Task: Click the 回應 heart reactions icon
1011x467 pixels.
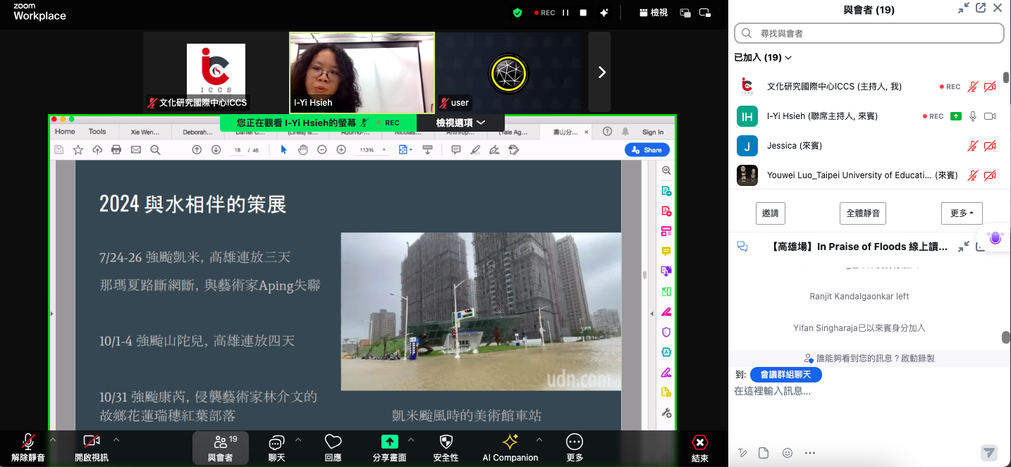Action: click(x=333, y=442)
